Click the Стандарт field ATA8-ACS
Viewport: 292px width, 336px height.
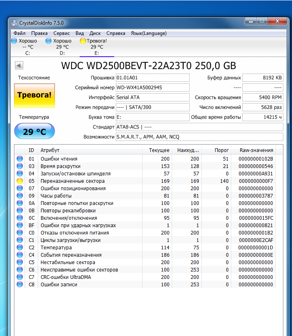(x=200, y=127)
